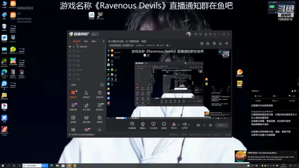
Task: Open the 主播任务 tool
Action: click(x=99, y=94)
